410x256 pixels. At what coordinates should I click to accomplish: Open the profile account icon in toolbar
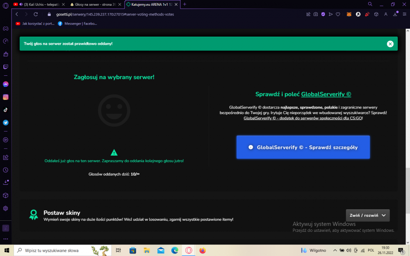386,14
